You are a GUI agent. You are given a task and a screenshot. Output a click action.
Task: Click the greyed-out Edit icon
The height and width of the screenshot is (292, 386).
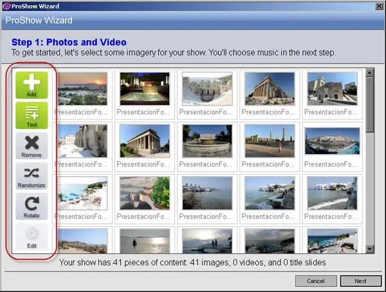(x=32, y=234)
